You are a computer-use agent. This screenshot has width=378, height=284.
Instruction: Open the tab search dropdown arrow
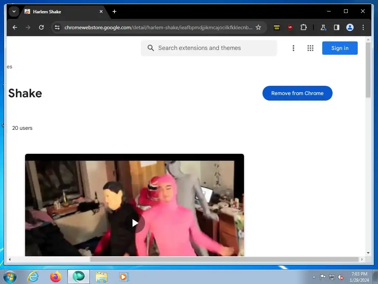pos(14,11)
